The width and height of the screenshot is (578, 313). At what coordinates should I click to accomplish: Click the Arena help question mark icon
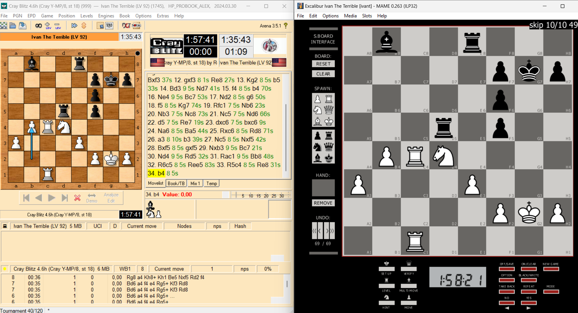coord(286,26)
